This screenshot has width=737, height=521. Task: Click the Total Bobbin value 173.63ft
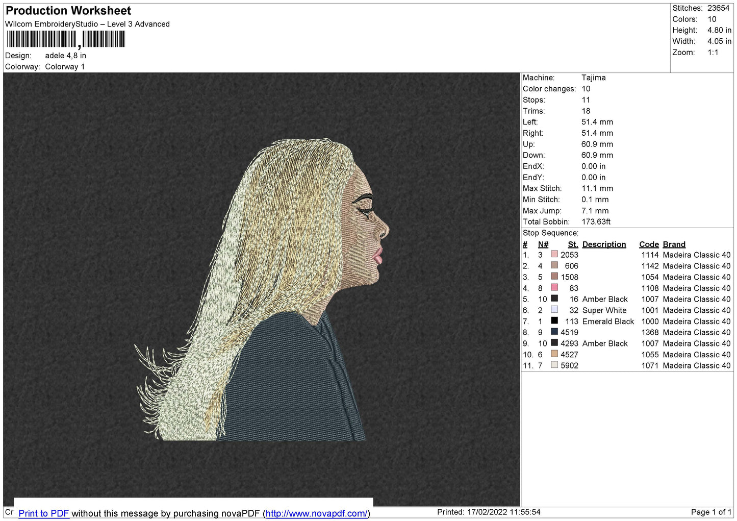596,221
